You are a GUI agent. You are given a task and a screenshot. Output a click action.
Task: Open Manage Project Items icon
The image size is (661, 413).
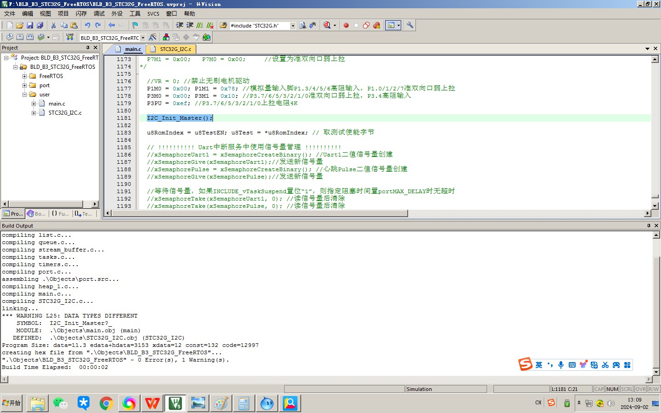166,37
